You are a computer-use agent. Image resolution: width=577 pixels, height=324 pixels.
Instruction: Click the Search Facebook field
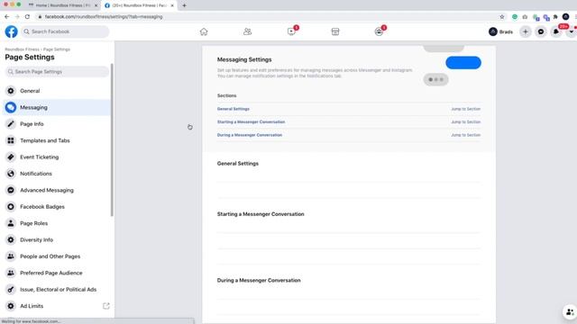click(x=65, y=31)
